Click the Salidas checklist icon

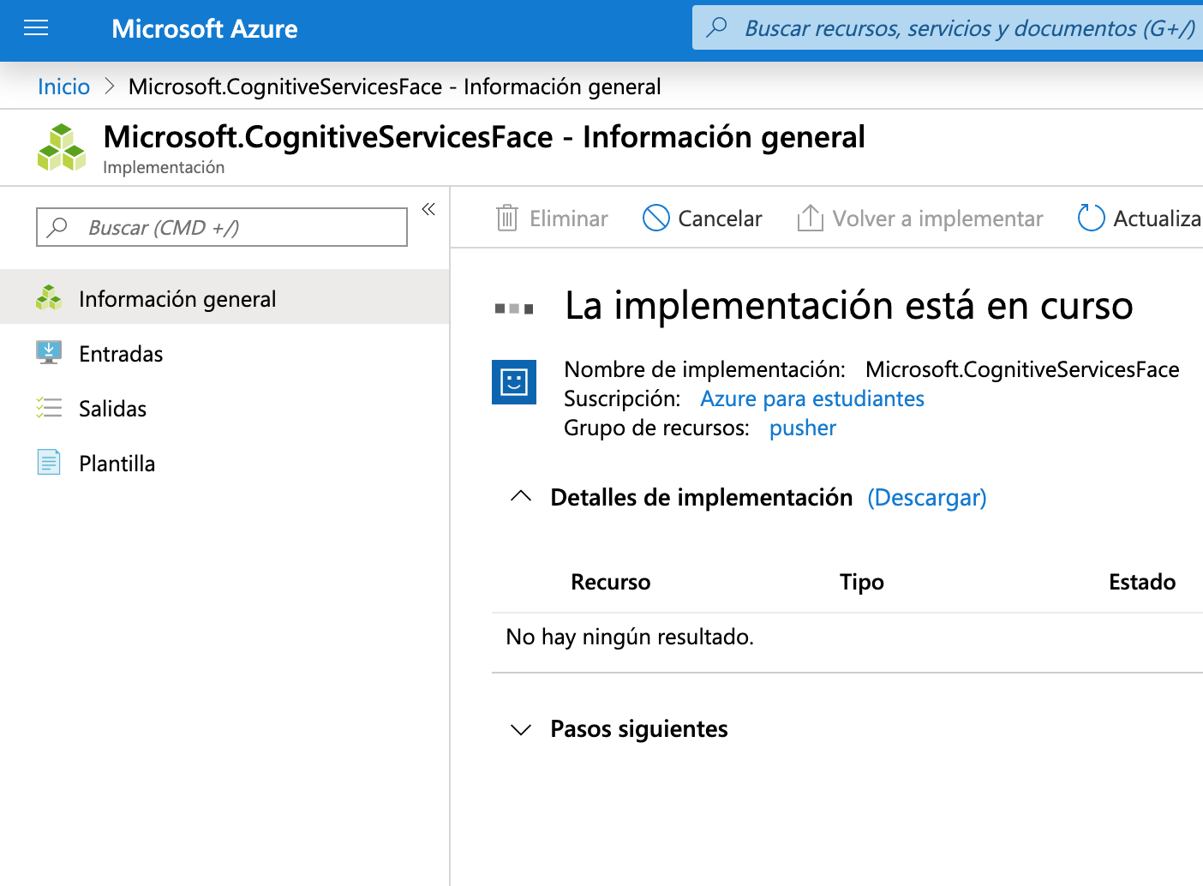click(49, 408)
